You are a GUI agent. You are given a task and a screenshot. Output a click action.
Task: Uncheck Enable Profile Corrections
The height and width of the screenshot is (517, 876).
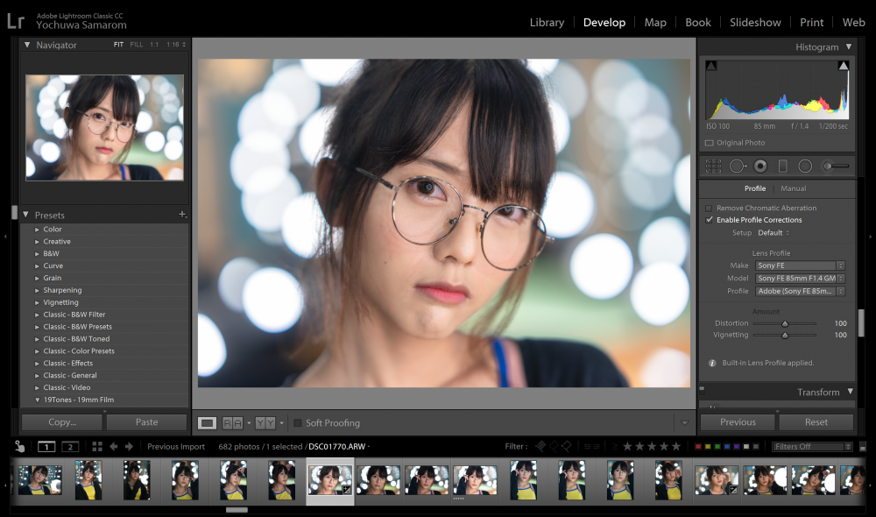pos(709,220)
